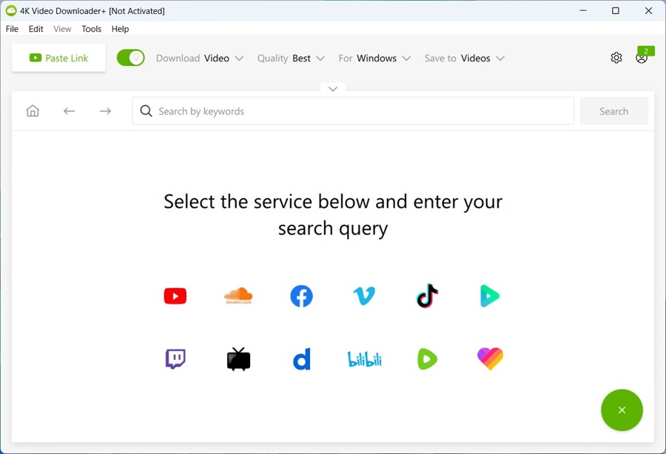Choose Facebook as the search service

click(301, 296)
